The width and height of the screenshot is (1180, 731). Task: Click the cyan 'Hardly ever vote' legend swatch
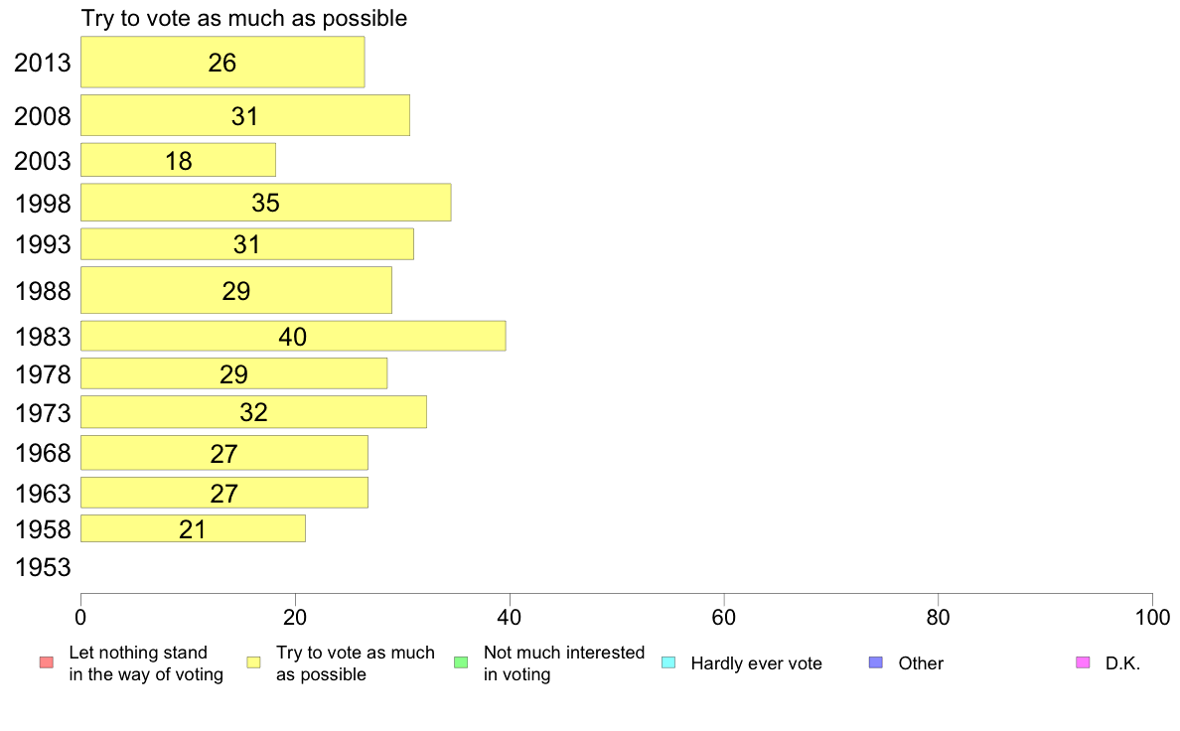668,662
